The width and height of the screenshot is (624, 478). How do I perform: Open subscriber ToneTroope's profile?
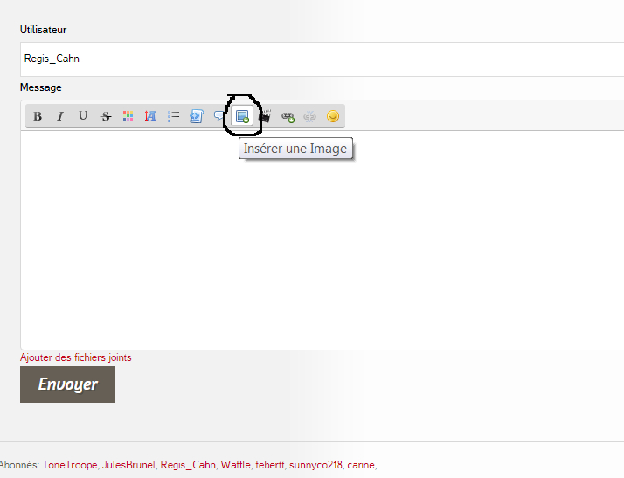(x=70, y=465)
